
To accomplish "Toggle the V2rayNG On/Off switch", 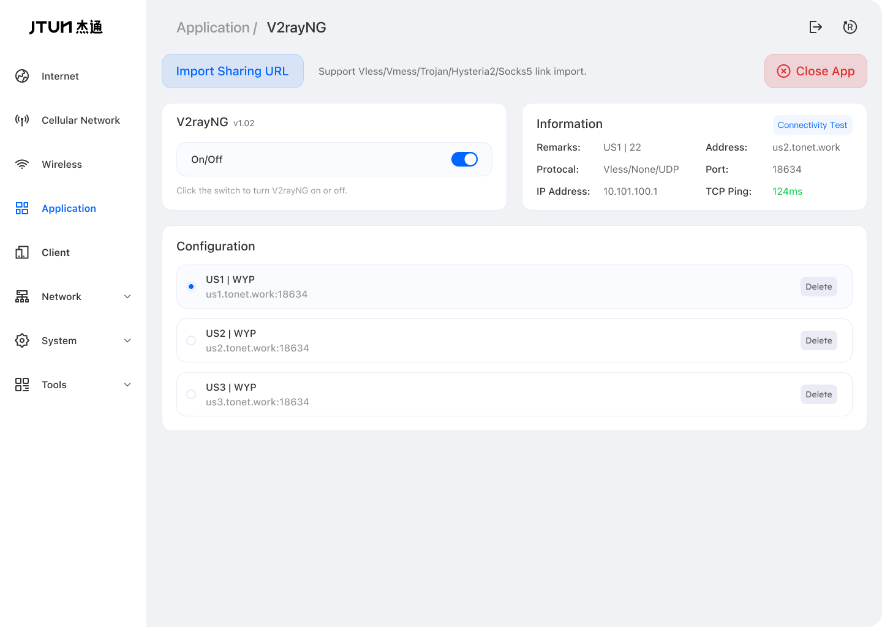I will (464, 159).
